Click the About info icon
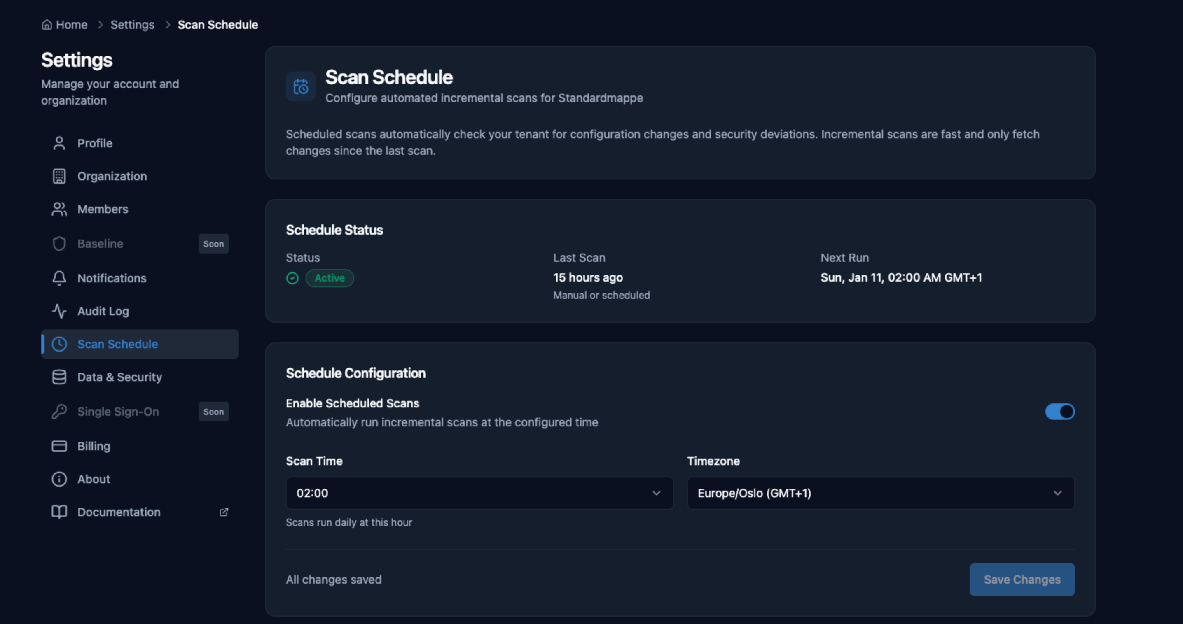This screenshot has width=1183, height=624. (59, 479)
